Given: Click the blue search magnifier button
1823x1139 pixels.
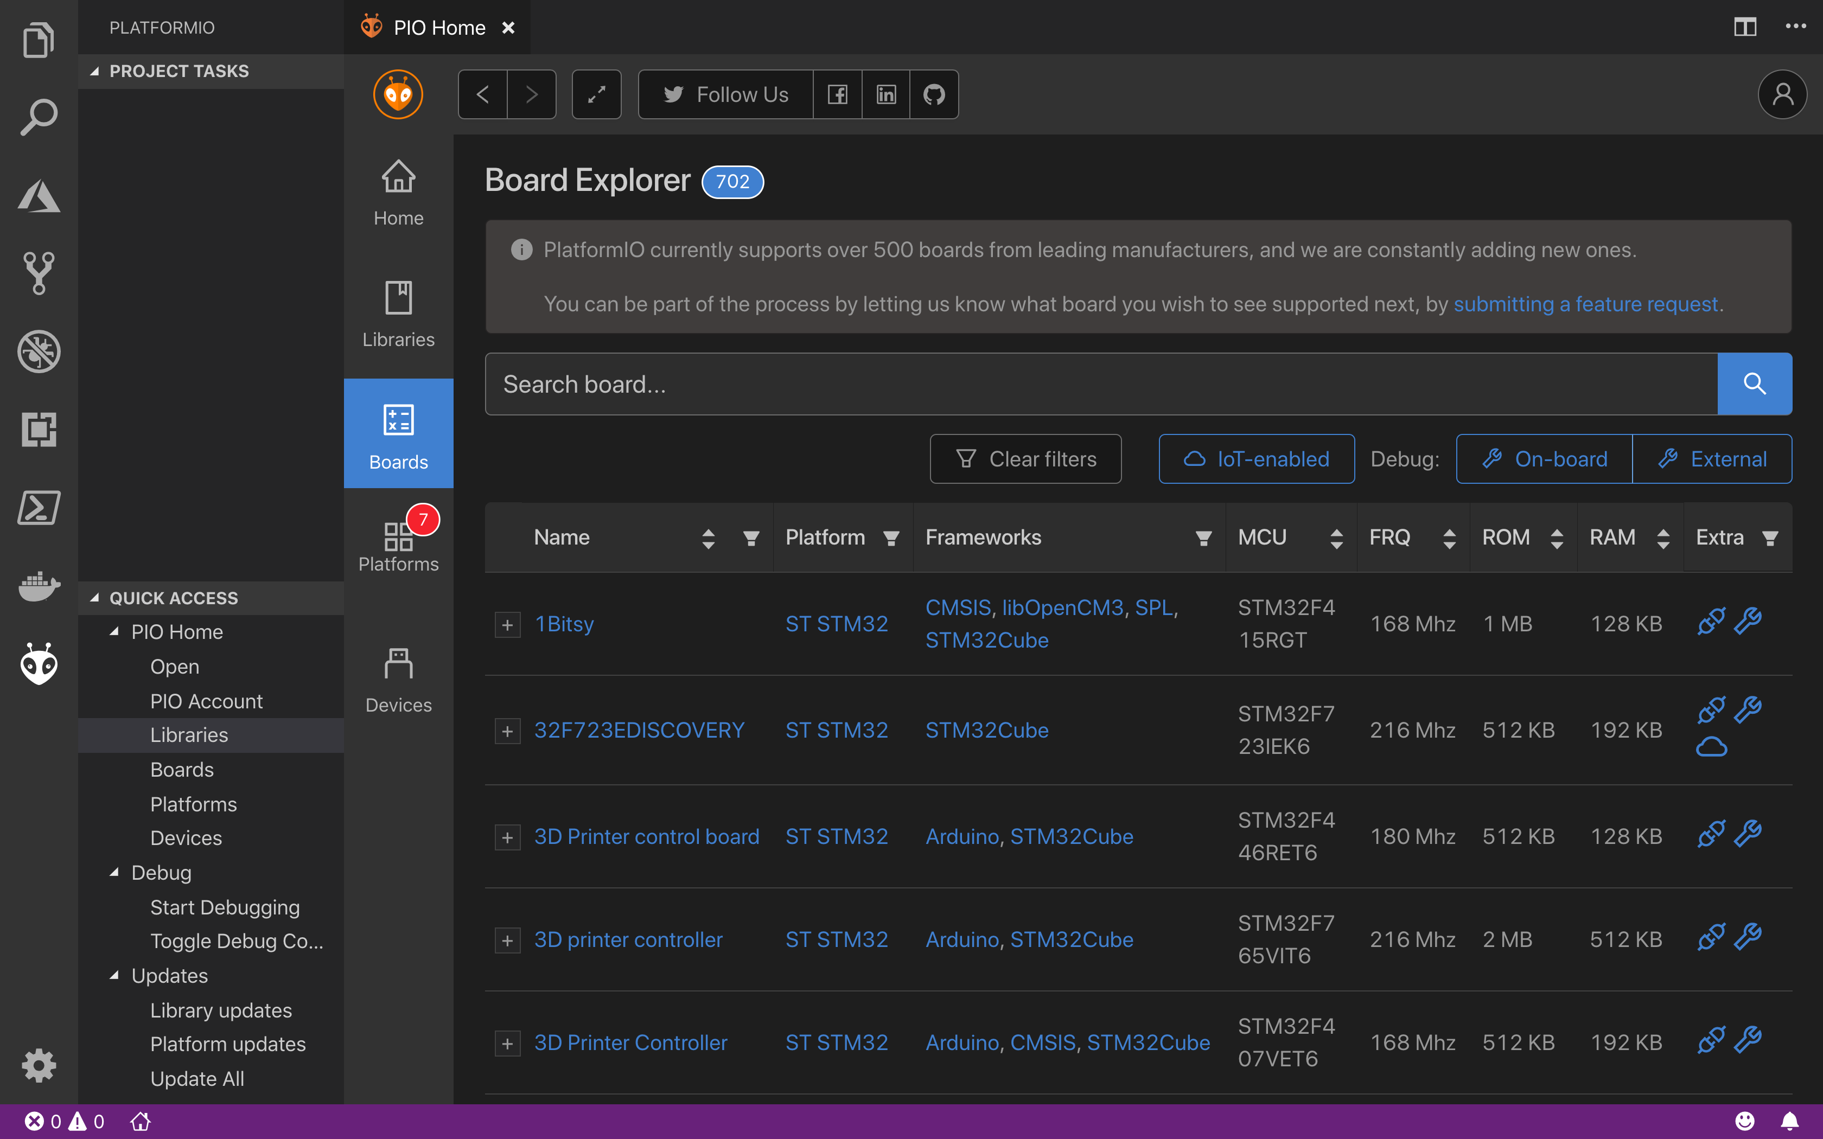Looking at the screenshot, I should click(x=1755, y=384).
